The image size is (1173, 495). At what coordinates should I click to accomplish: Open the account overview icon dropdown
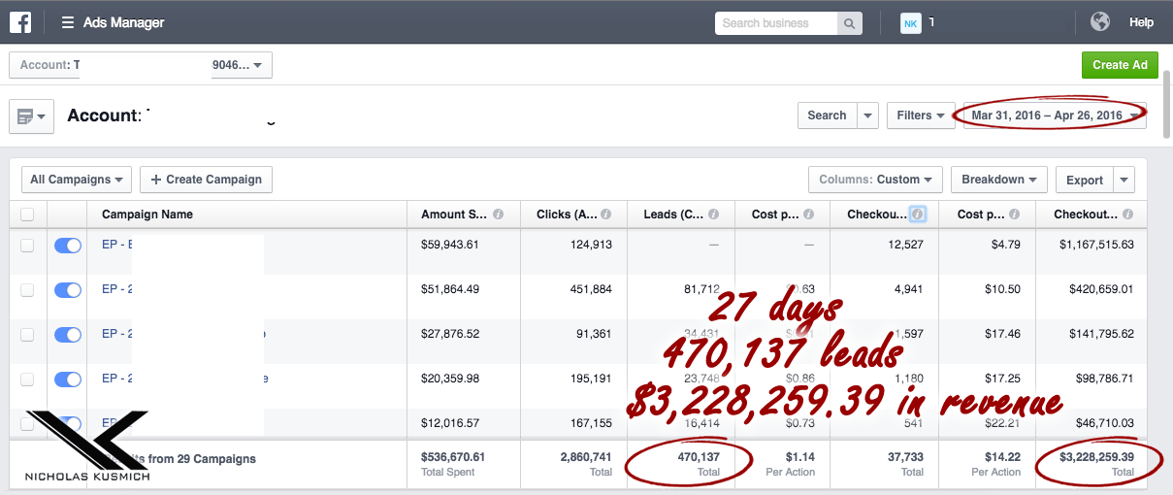coord(31,116)
